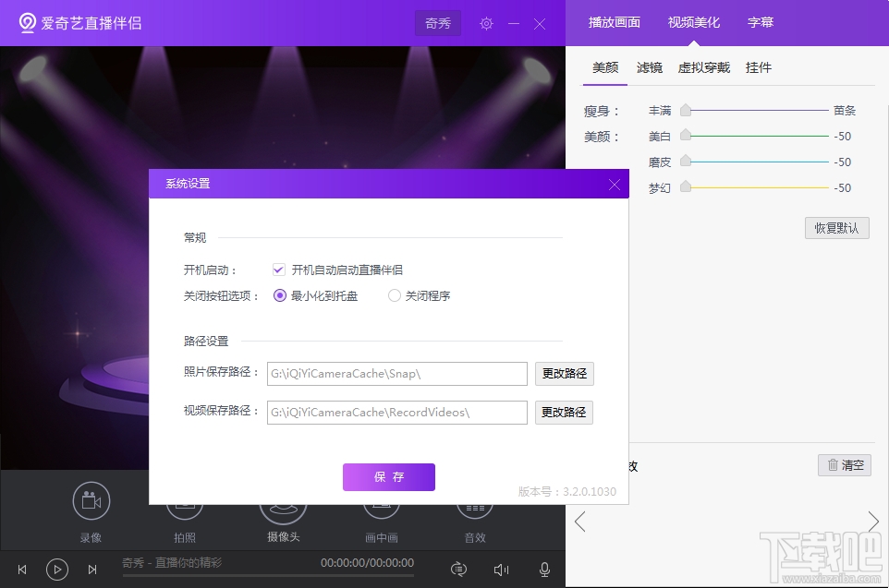Switch to the 字幕 subtitles tab

click(x=760, y=22)
